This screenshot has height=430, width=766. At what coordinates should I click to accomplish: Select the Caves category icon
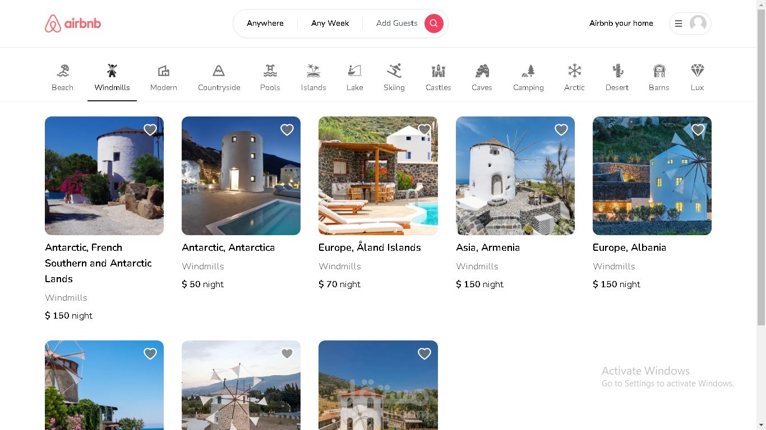coord(482,71)
